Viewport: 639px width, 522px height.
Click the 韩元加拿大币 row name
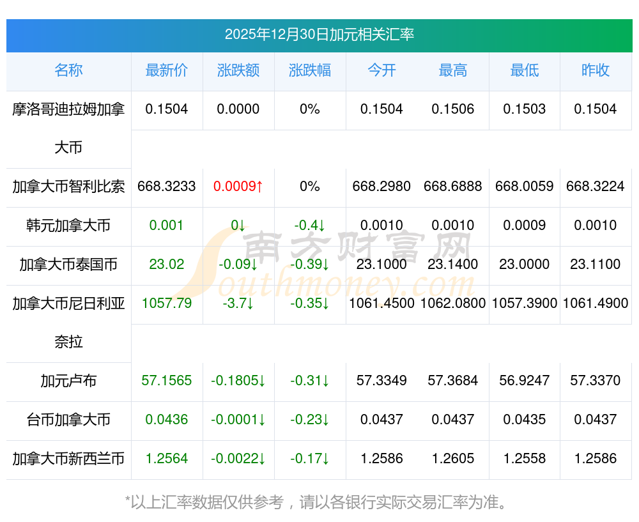pos(68,226)
